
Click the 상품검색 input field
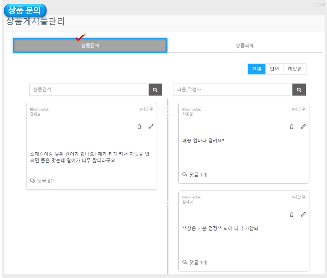[89, 90]
